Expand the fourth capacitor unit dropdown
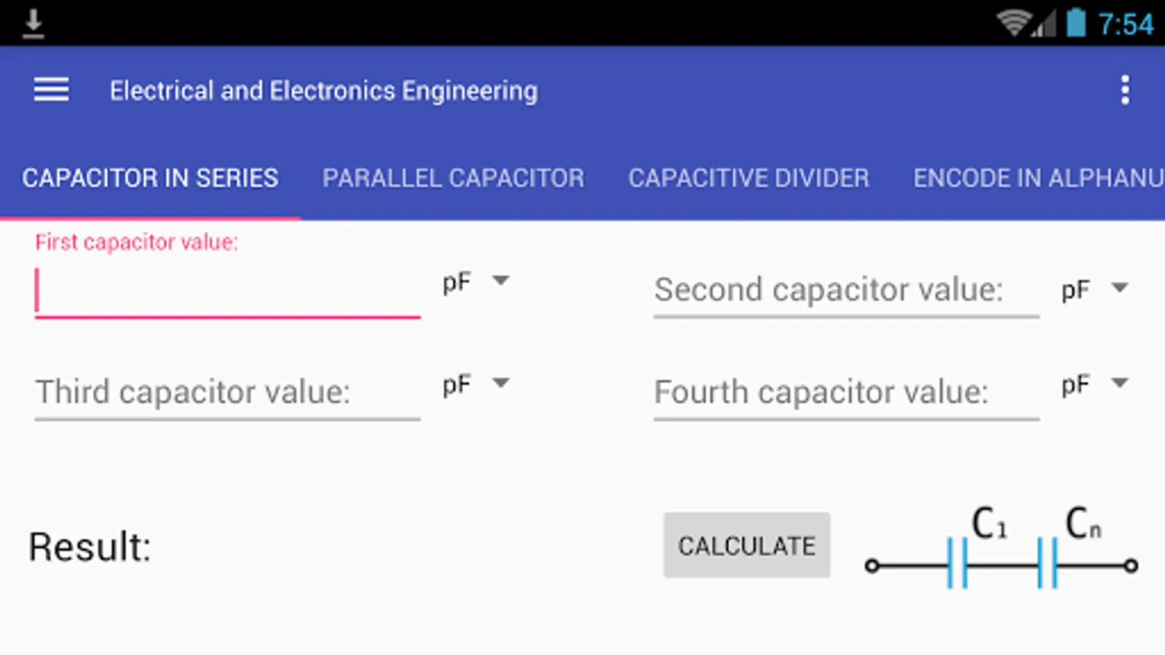The width and height of the screenshot is (1165, 655). 1095,384
